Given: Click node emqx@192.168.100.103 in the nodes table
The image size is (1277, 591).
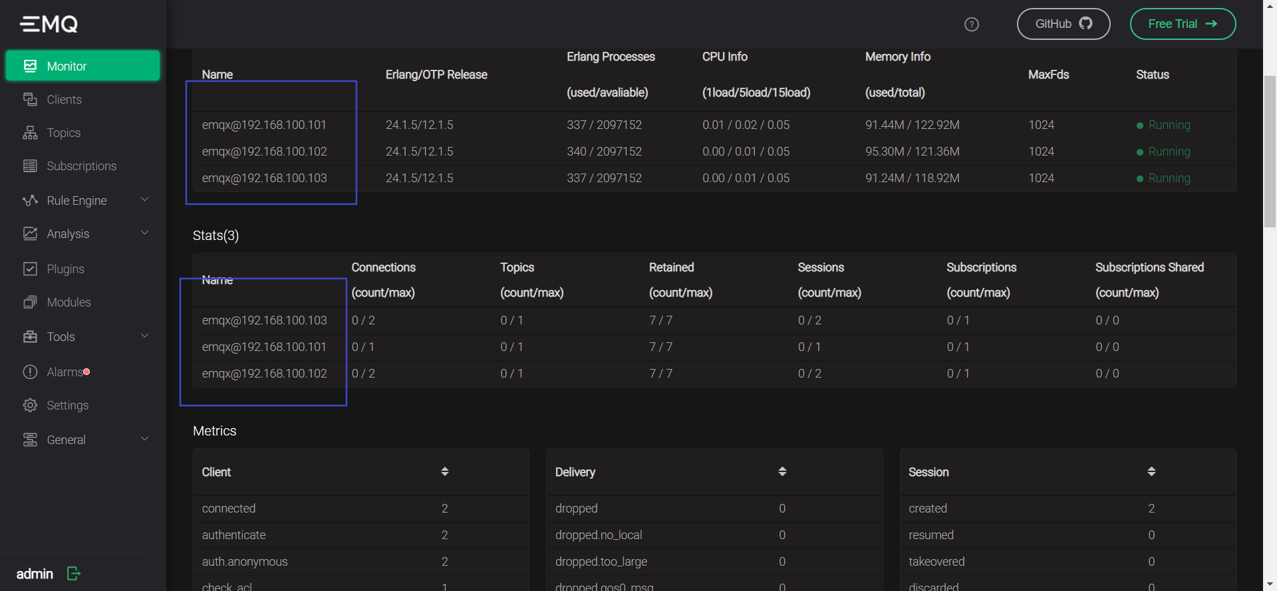Looking at the screenshot, I should point(264,178).
